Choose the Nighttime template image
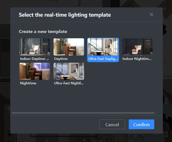 tap(35, 71)
